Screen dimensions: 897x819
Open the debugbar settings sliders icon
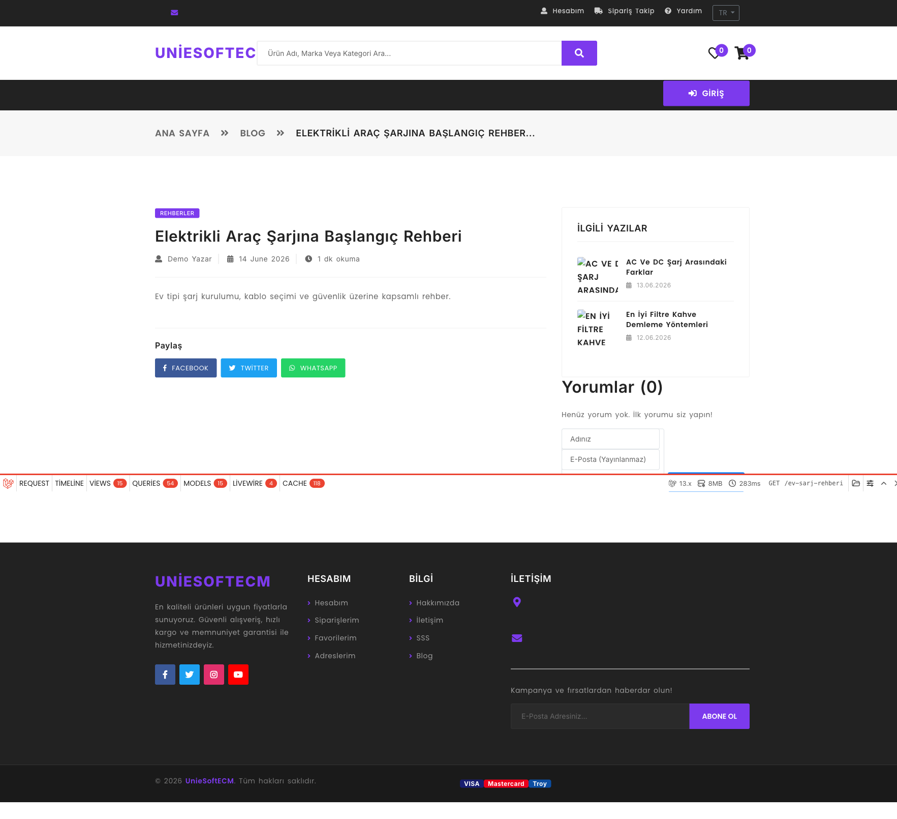870,483
